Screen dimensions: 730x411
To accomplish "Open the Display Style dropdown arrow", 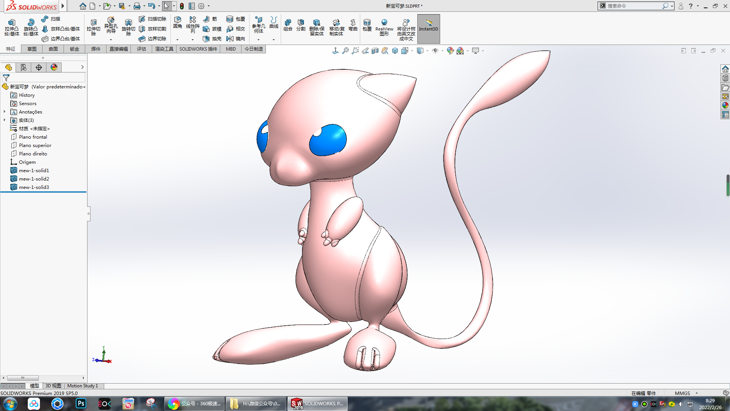I will (x=427, y=51).
